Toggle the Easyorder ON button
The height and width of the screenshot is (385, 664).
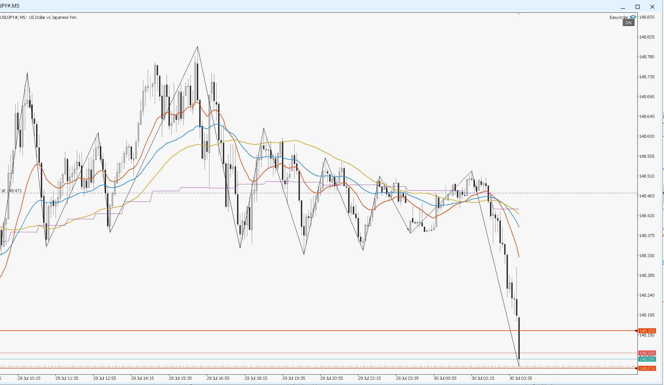click(628, 23)
